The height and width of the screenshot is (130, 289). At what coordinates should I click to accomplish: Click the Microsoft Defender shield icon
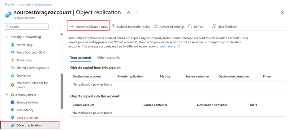pos(13,85)
